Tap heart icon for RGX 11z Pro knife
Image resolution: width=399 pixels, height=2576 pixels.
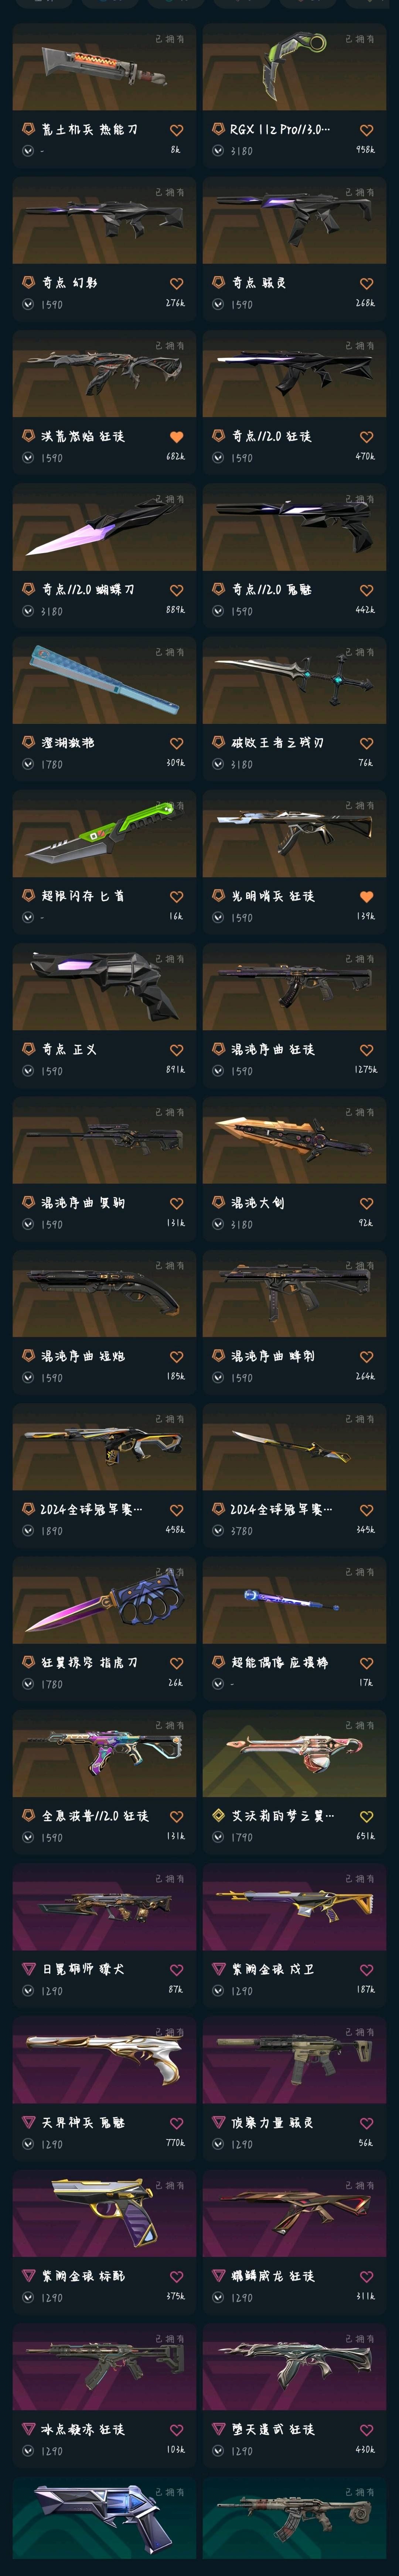tap(366, 130)
